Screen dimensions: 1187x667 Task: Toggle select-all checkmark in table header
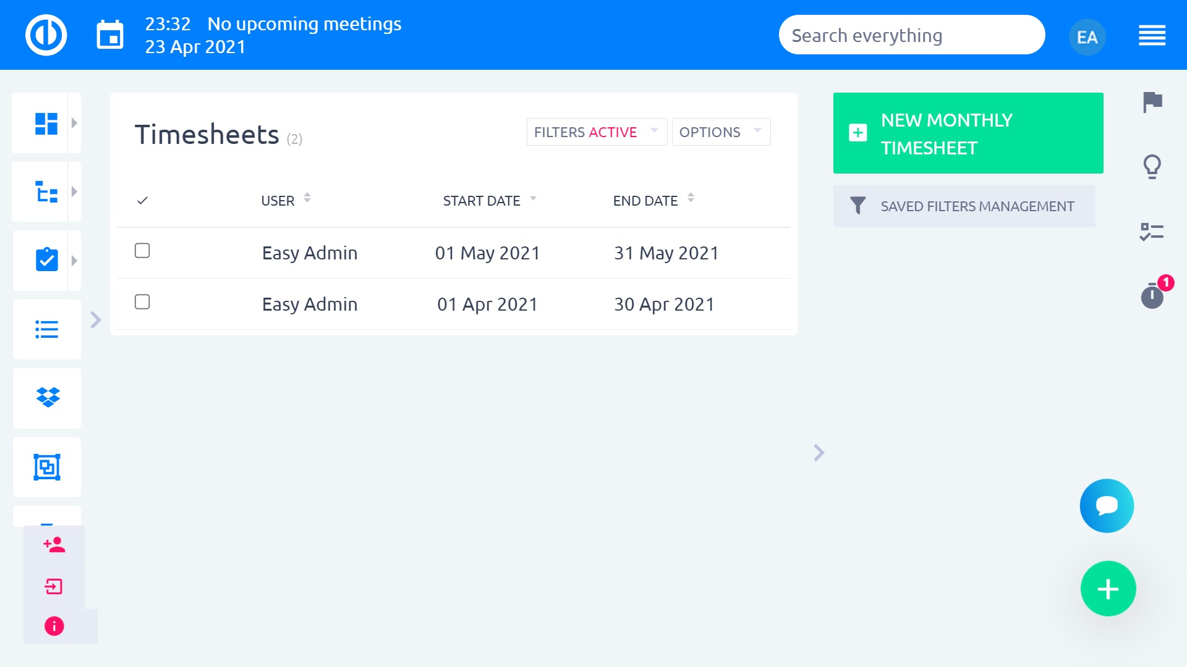(x=142, y=201)
